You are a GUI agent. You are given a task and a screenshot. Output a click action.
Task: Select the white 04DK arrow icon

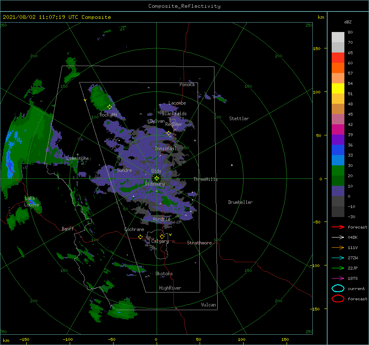tap(338, 237)
